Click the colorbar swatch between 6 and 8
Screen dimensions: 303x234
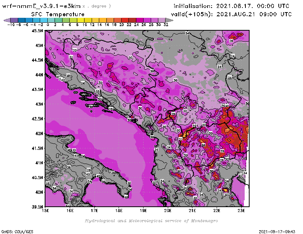(x=73, y=20)
